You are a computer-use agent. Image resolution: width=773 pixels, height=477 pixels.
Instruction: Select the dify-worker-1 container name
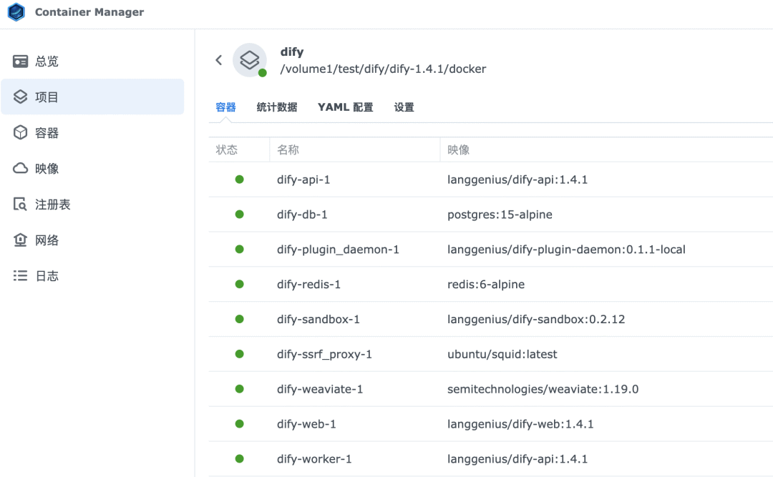coord(314,459)
